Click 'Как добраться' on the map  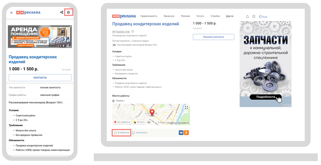click(x=122, y=122)
